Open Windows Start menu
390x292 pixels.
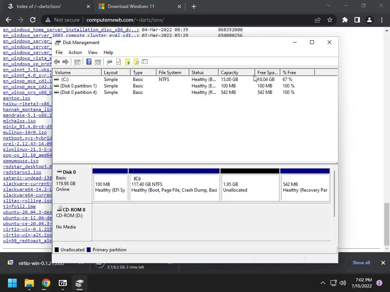[12, 283]
